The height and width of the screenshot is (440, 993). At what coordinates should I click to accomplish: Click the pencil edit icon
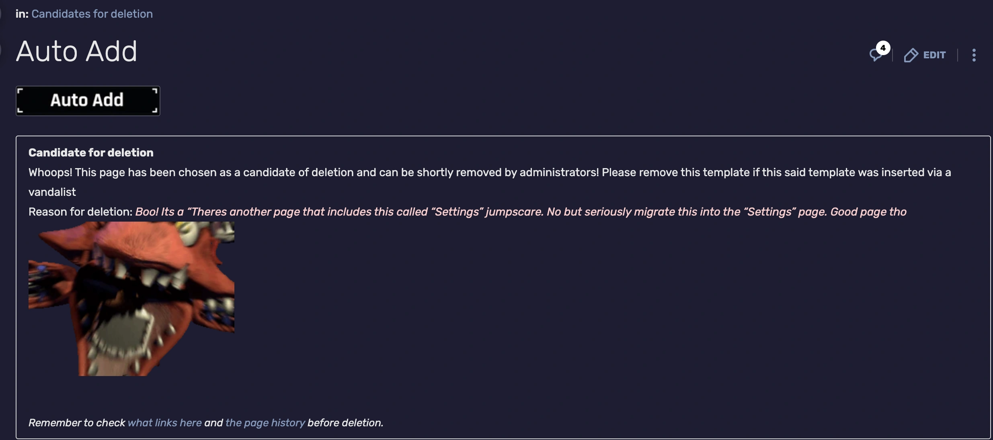[x=911, y=55]
